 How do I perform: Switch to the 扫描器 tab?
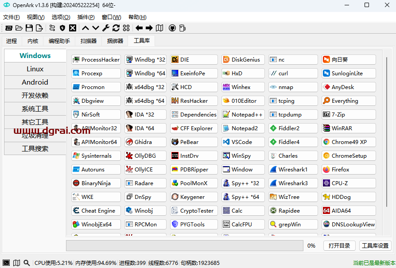click(89, 41)
